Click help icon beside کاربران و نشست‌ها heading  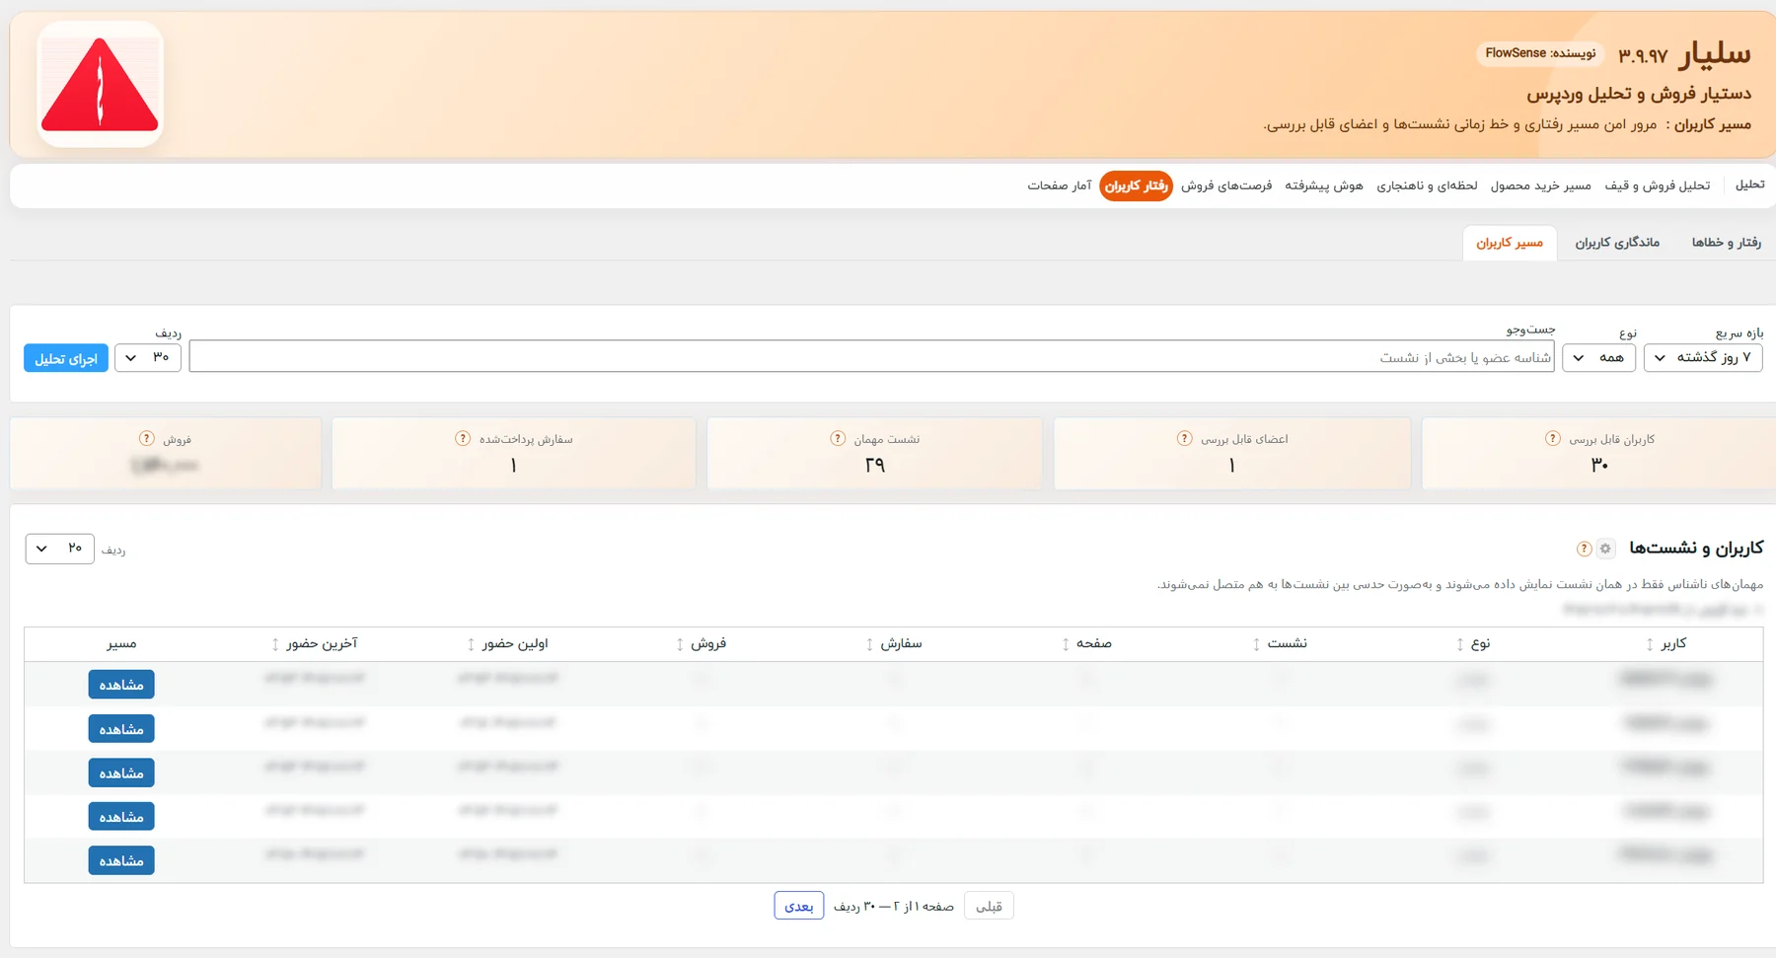tap(1584, 549)
